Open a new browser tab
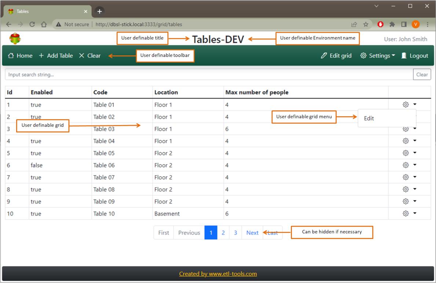The image size is (436, 283). [99, 11]
